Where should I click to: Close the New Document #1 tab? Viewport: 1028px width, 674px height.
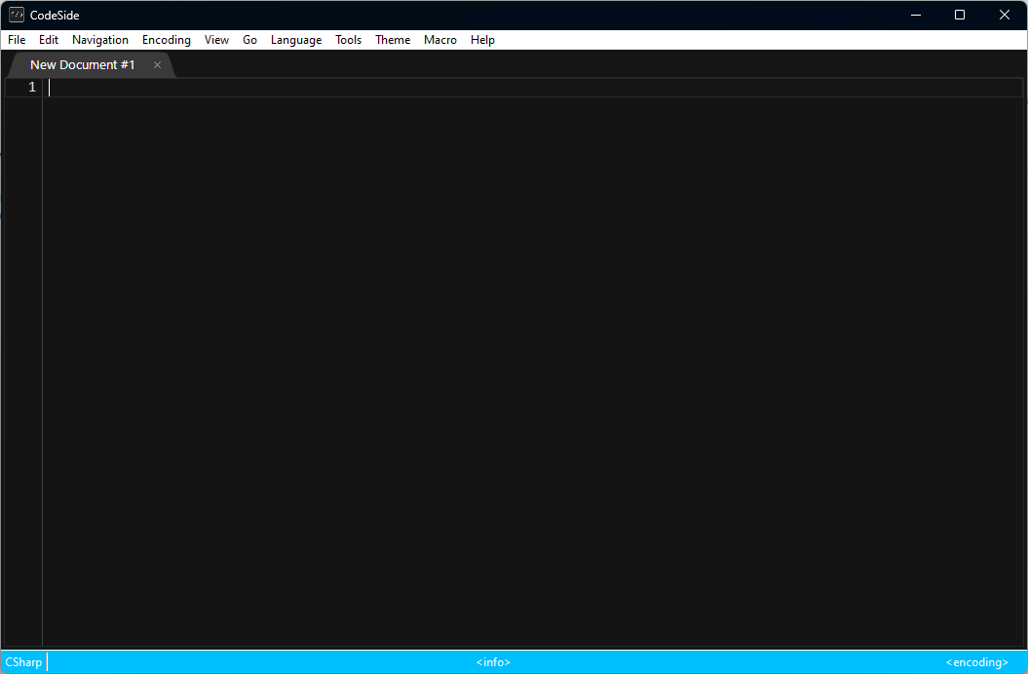point(157,64)
